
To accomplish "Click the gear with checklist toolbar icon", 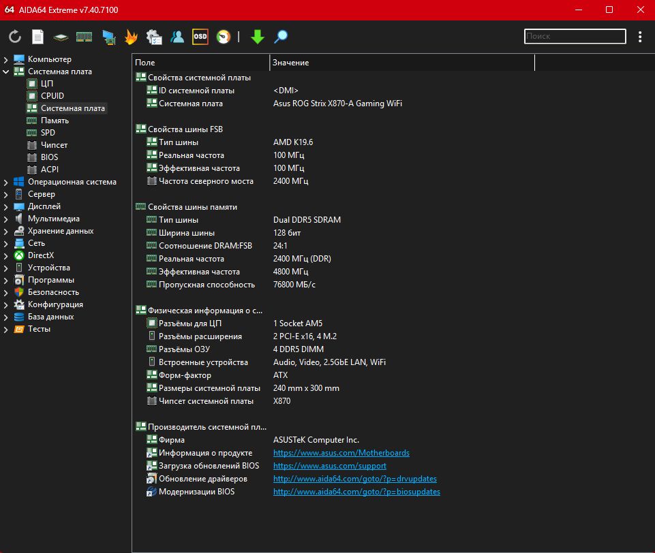I will tap(154, 37).
